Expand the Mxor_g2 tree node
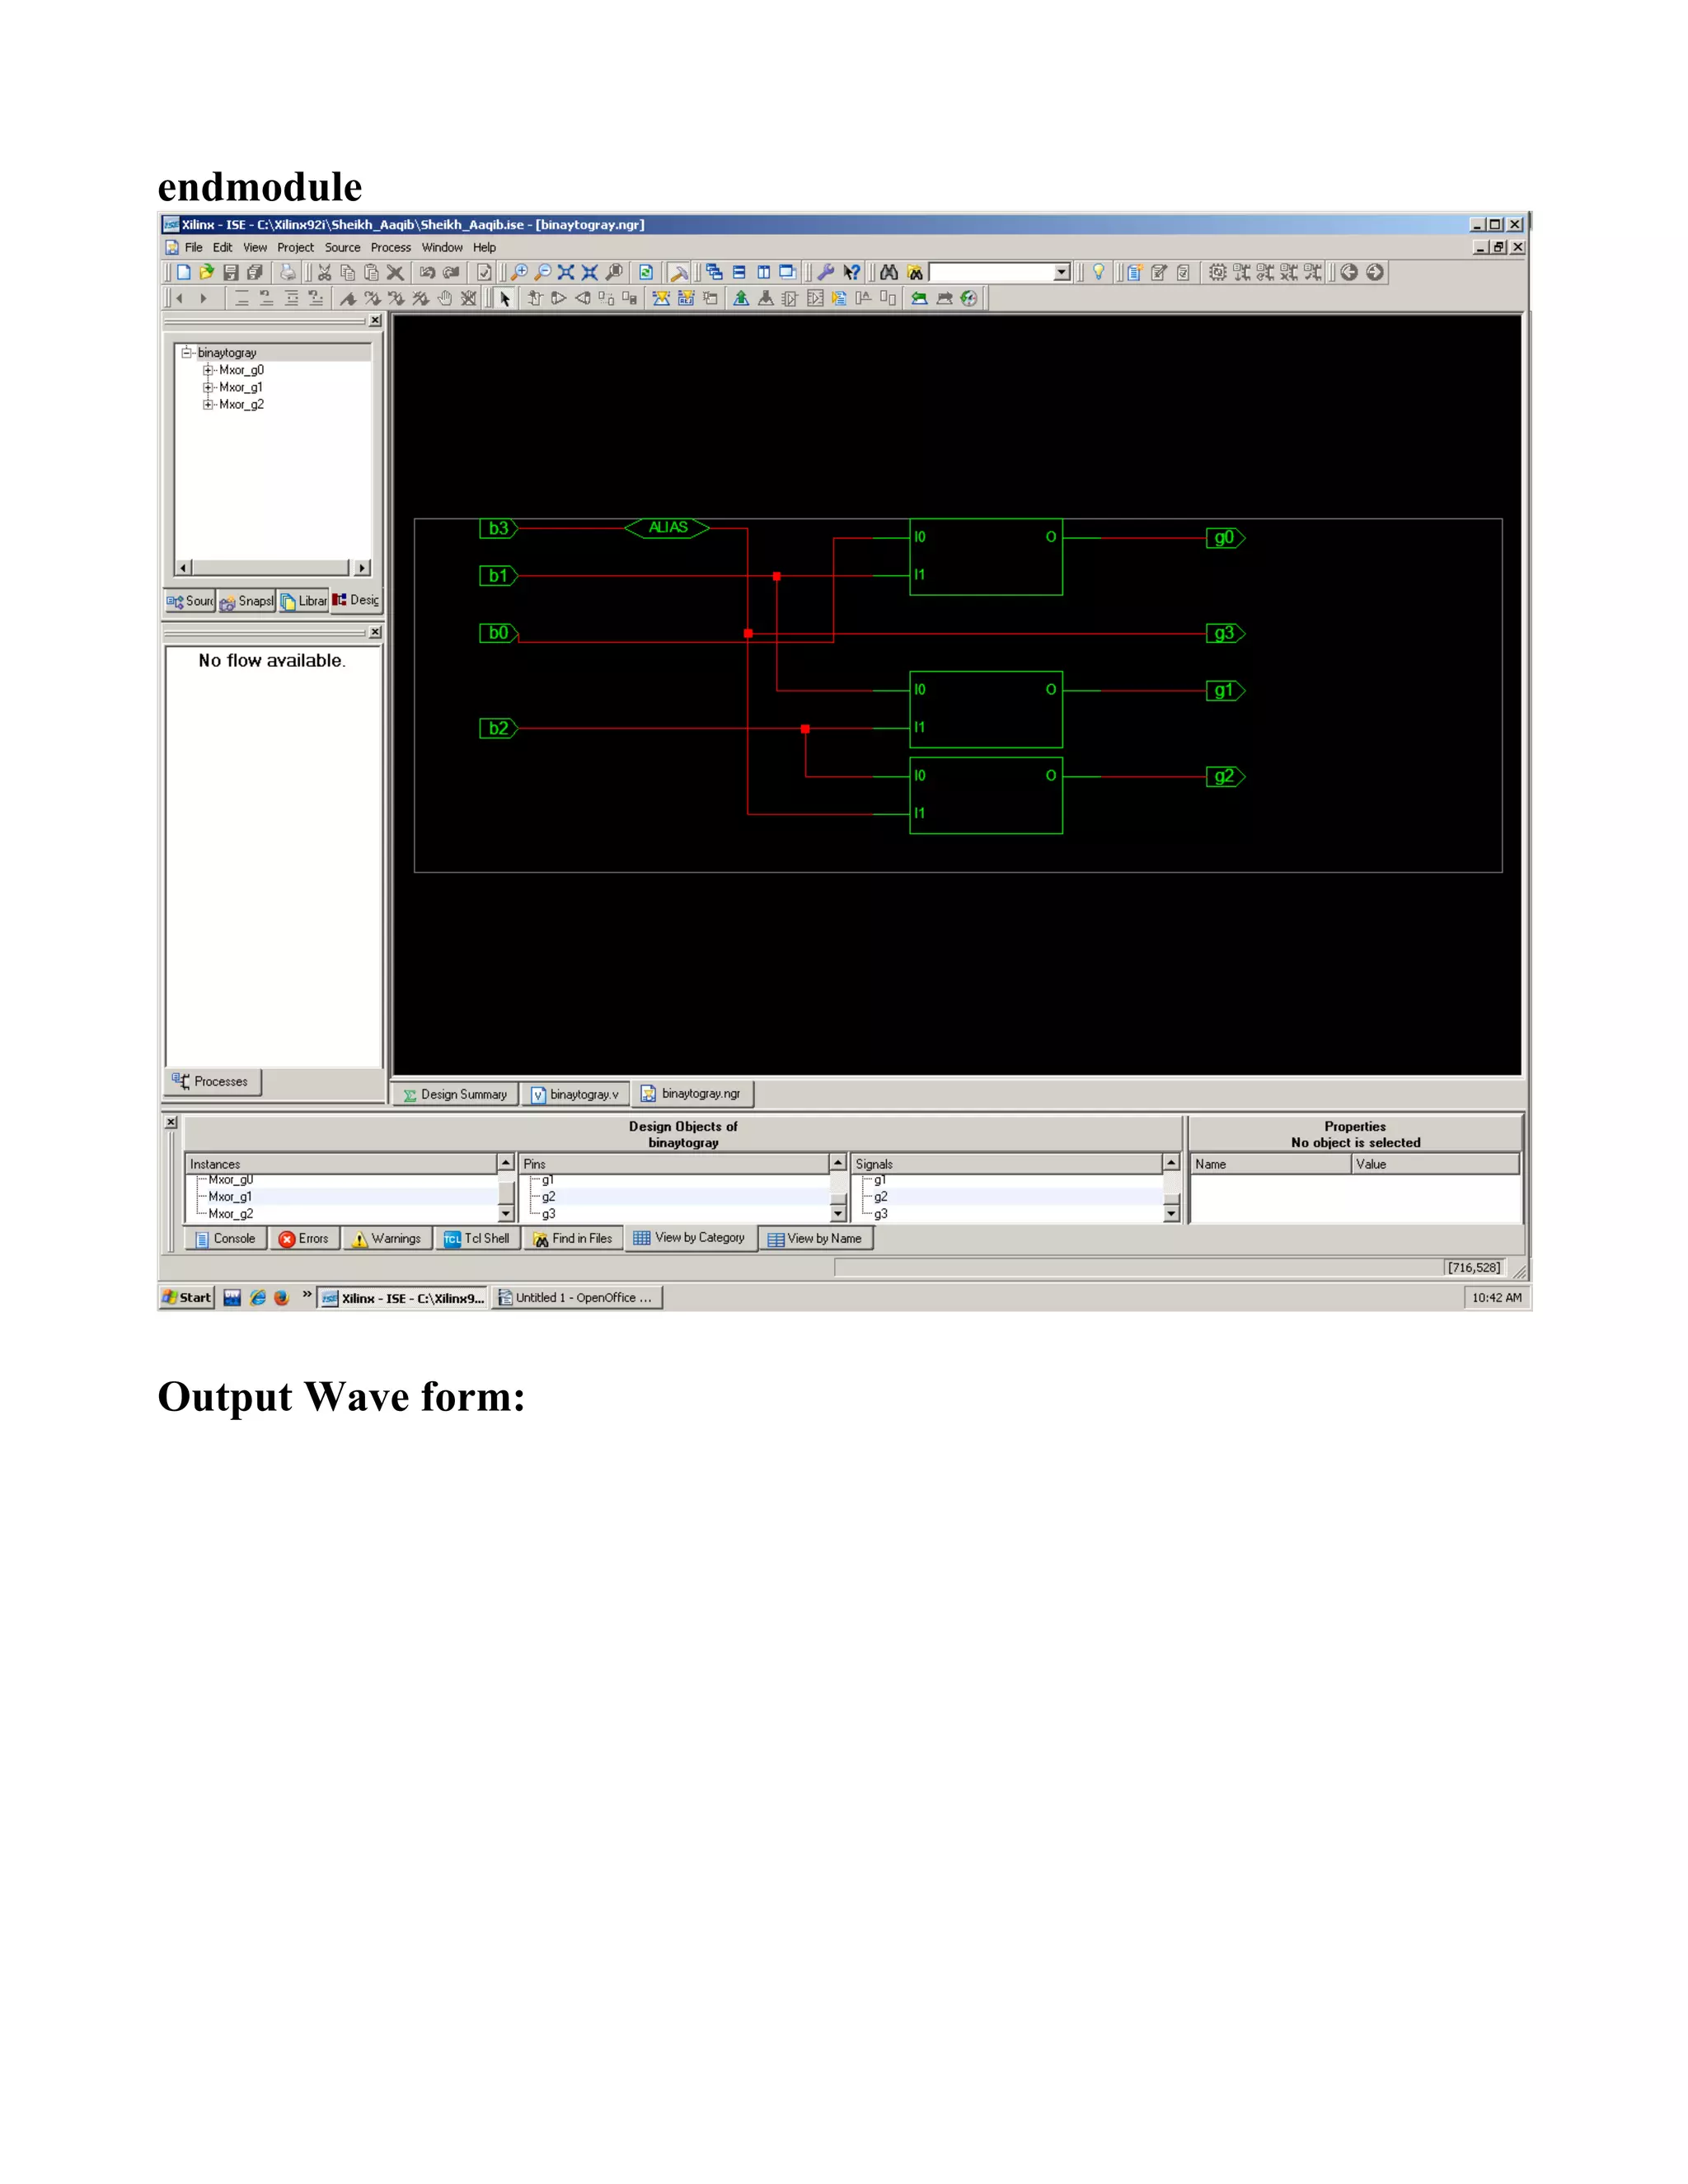This screenshot has width=1688, height=2184. (208, 404)
